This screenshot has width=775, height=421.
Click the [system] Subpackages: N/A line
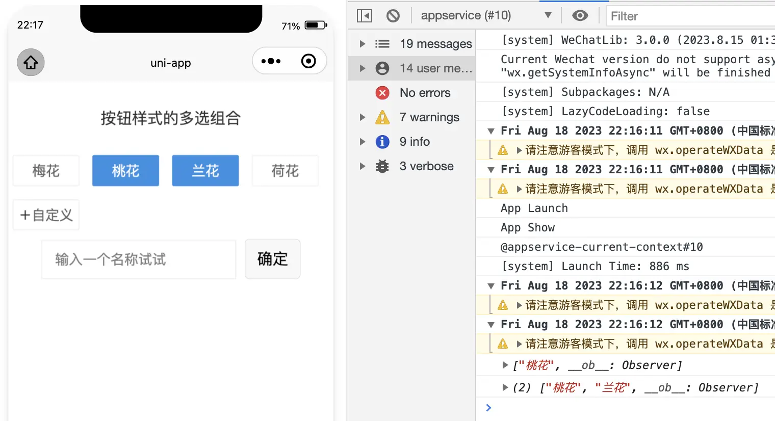click(586, 92)
